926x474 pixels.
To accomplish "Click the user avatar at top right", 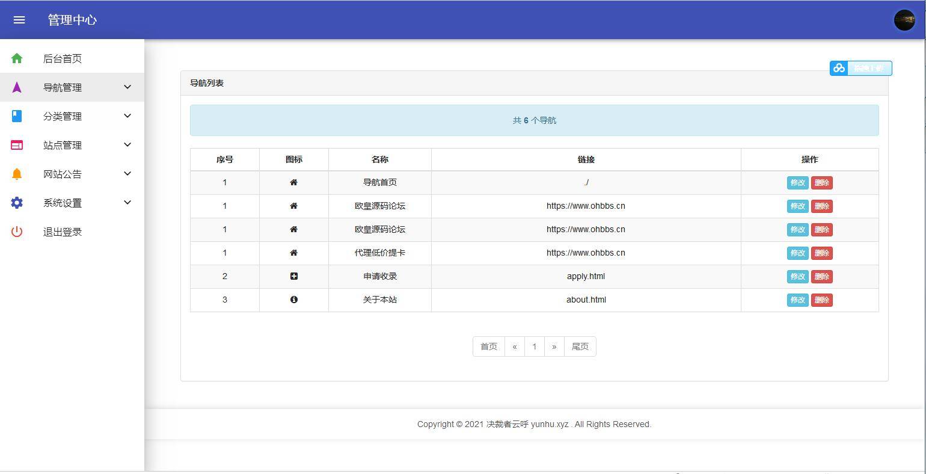I will [x=904, y=19].
